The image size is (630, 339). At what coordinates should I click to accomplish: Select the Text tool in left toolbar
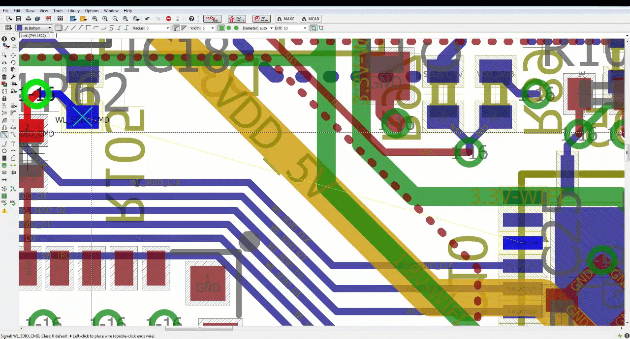(13, 143)
